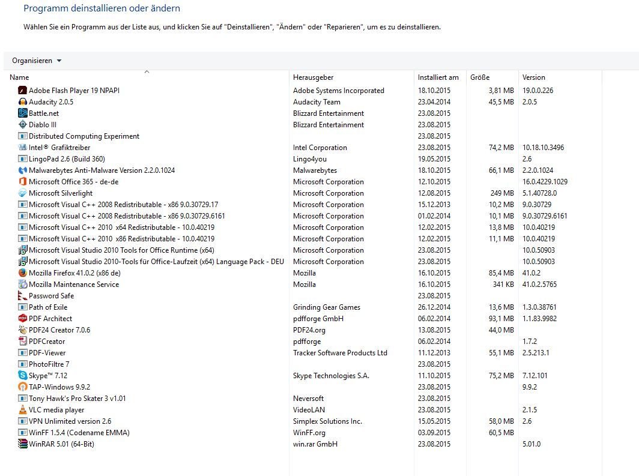Click the TAP-Windows icon
Screen dimensions: 639x476
(x=23, y=387)
